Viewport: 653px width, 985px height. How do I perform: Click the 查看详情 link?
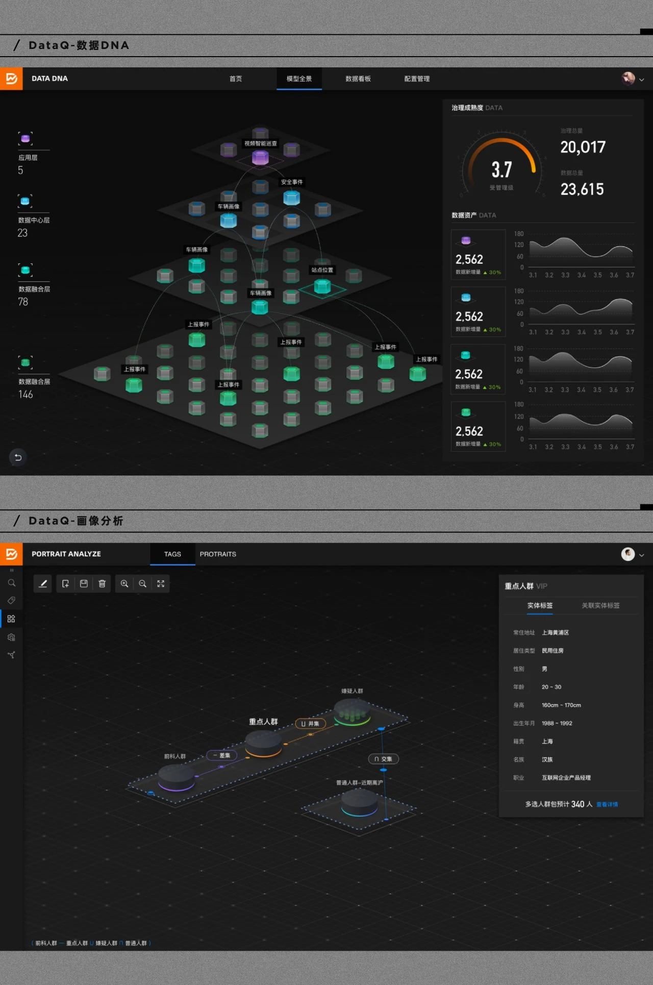pos(607,805)
